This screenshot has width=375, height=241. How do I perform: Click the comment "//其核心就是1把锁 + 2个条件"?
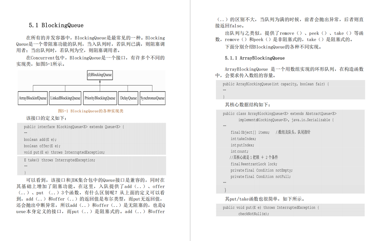click(x=254, y=158)
